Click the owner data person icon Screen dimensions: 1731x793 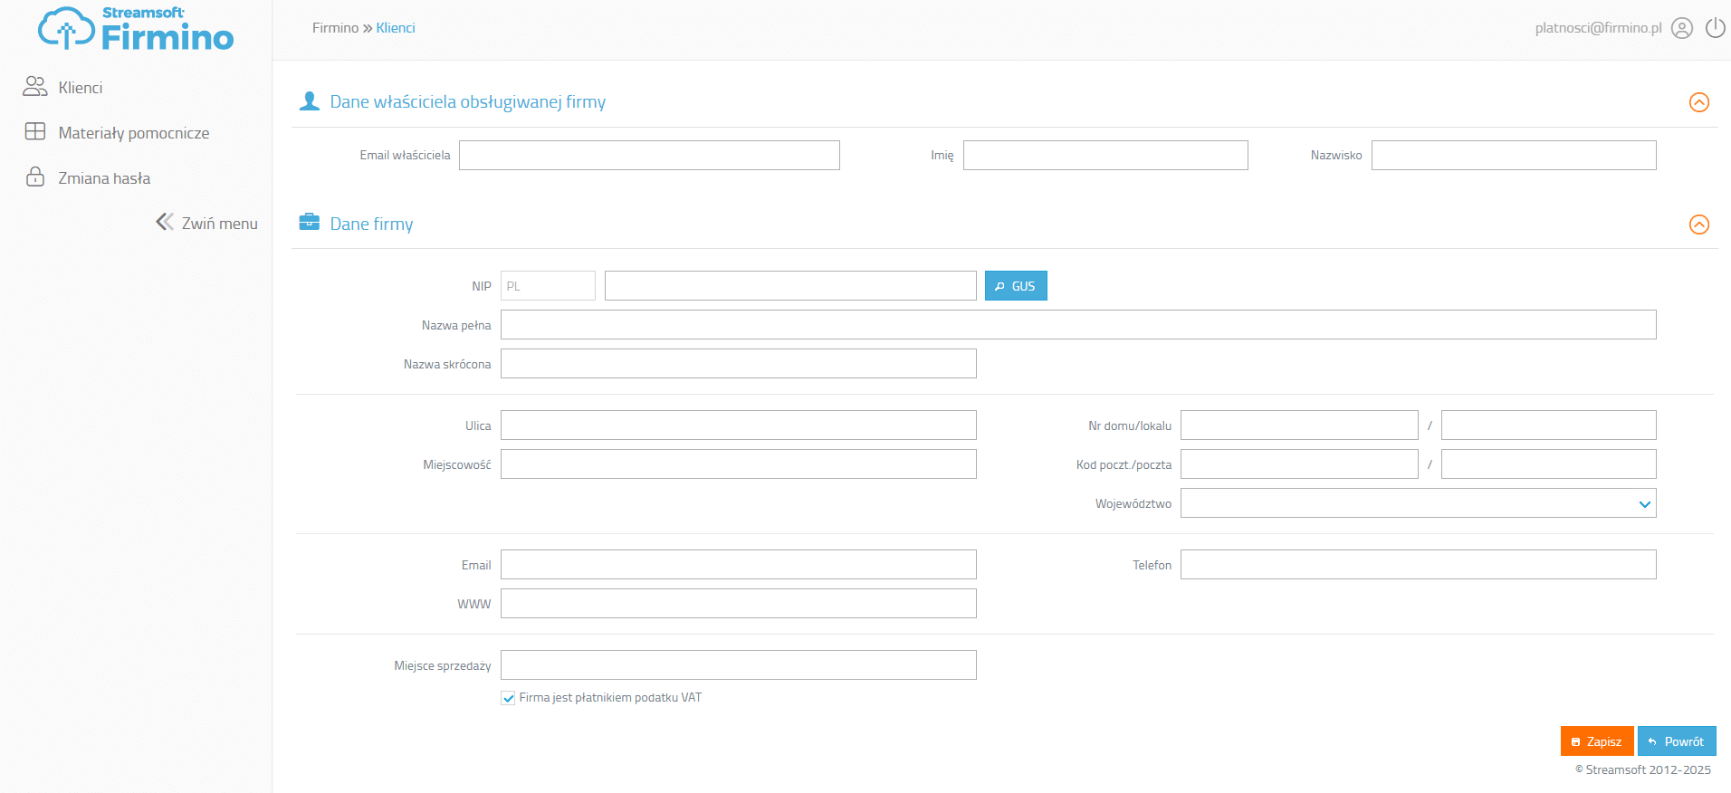pos(310,101)
